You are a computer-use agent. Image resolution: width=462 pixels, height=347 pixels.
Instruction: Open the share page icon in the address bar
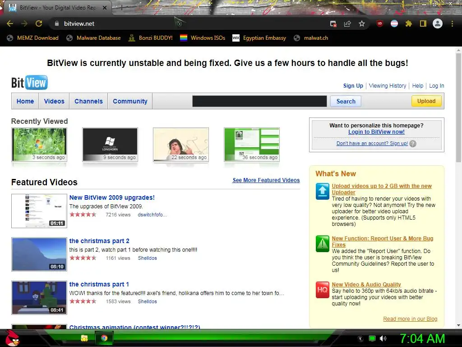pyautogui.click(x=347, y=24)
